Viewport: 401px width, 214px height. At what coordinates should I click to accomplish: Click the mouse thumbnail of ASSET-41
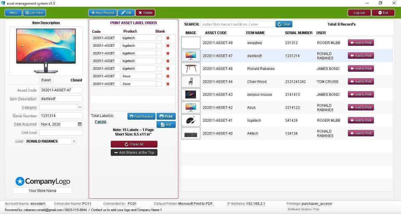pyautogui.click(x=191, y=120)
